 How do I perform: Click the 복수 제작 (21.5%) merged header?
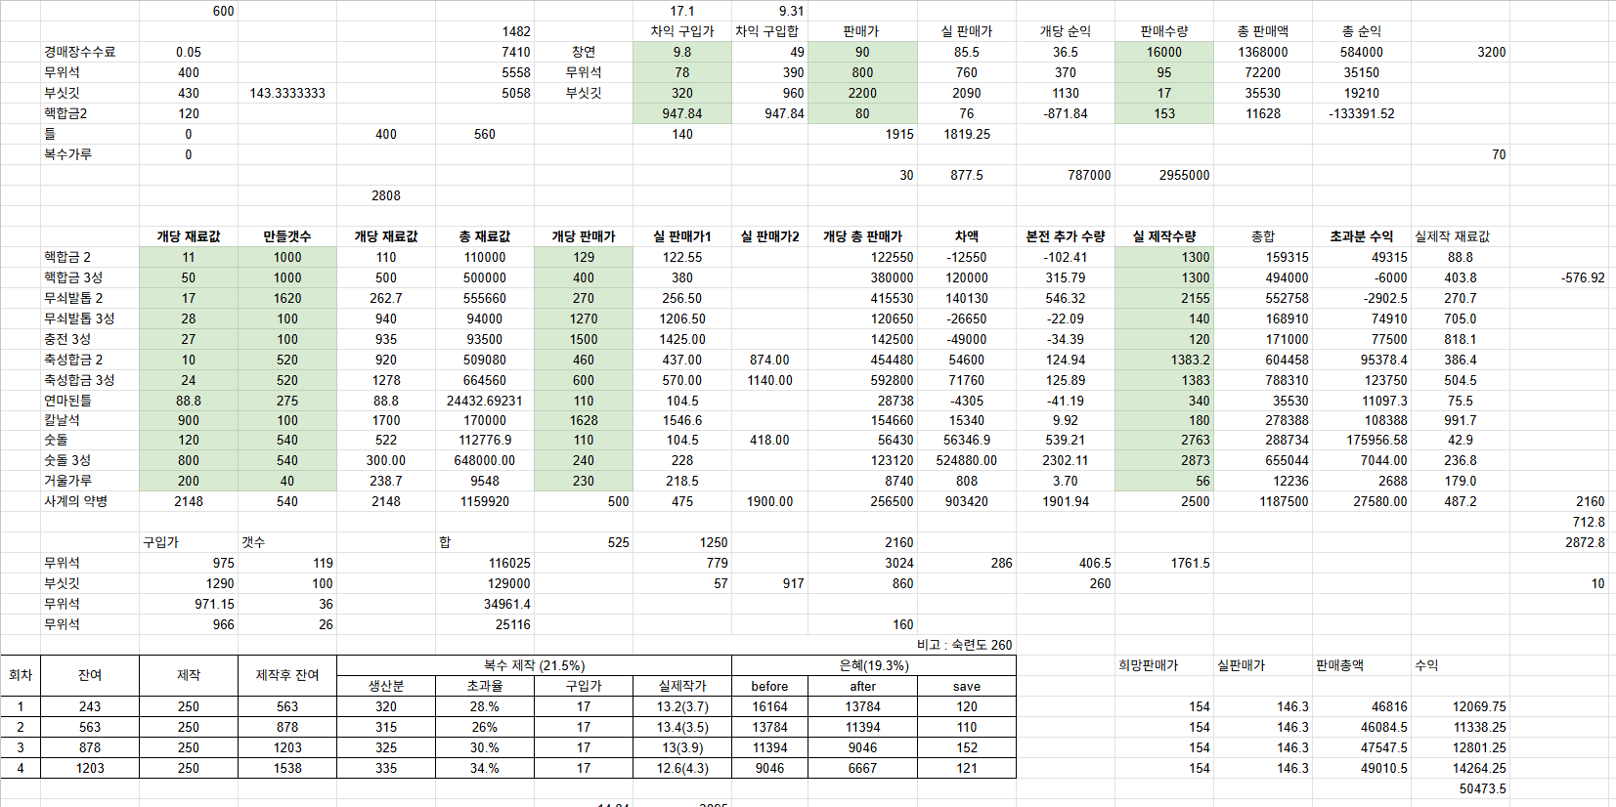[534, 665]
